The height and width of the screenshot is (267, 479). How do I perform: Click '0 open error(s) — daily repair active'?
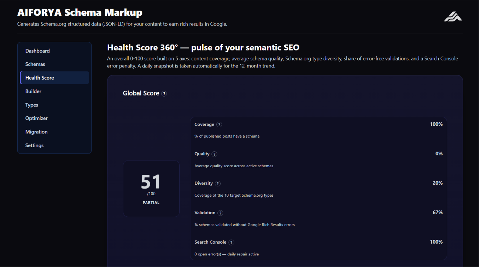[x=227, y=254]
